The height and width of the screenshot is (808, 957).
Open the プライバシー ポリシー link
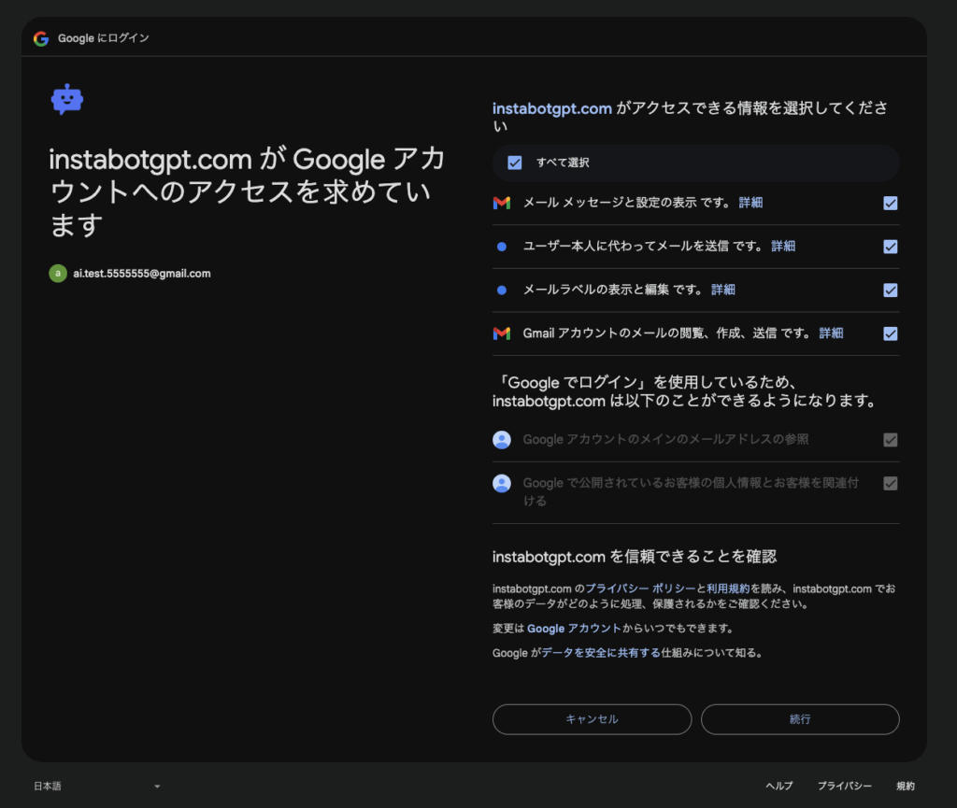click(x=640, y=588)
